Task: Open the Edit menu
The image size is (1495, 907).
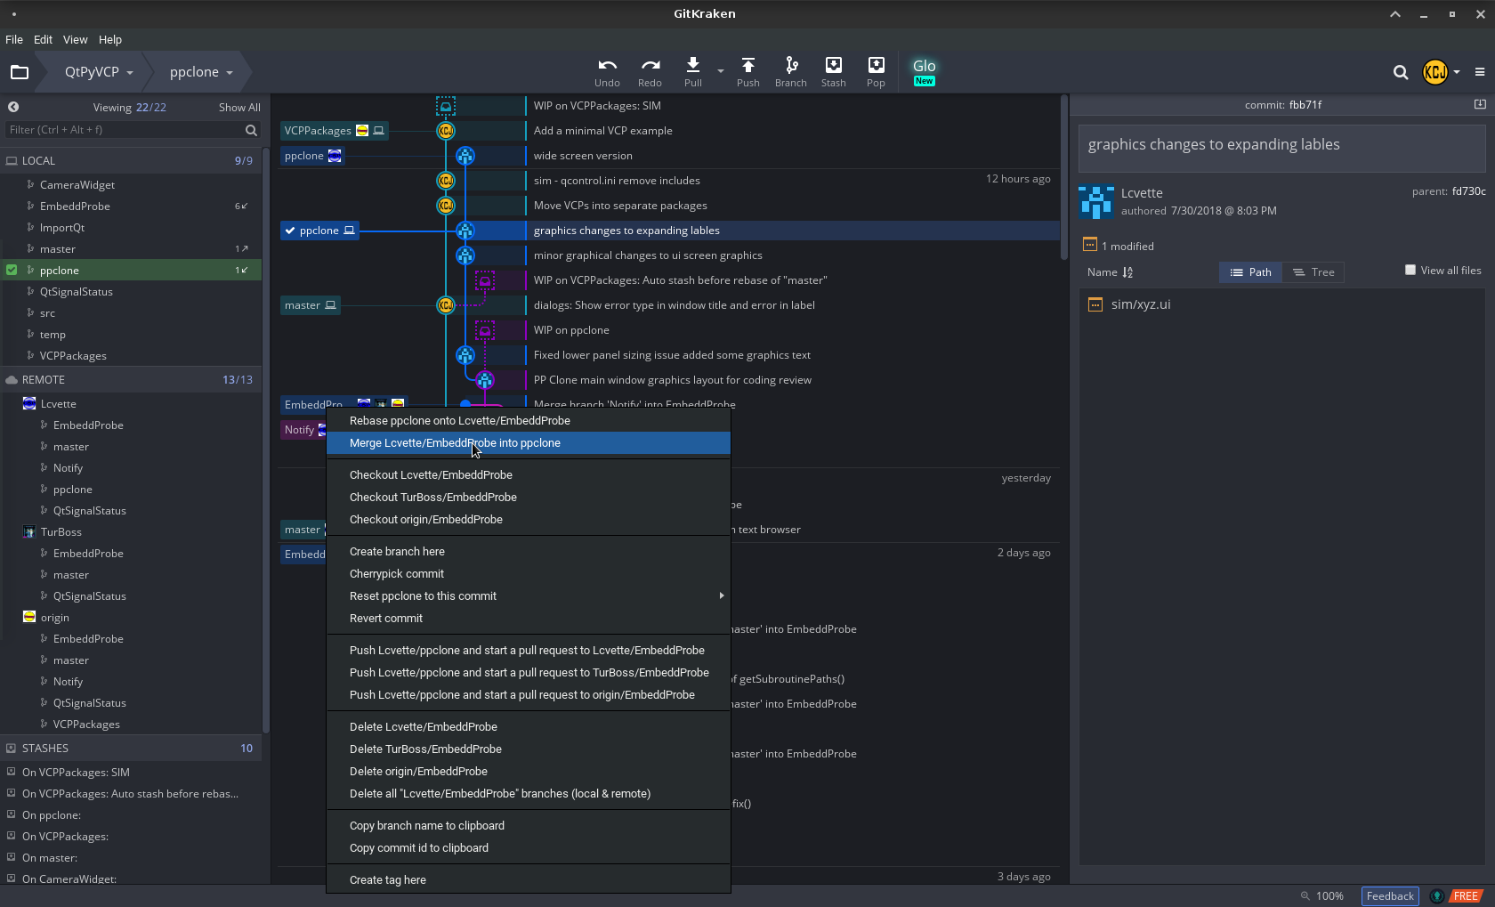Action: [x=43, y=40]
